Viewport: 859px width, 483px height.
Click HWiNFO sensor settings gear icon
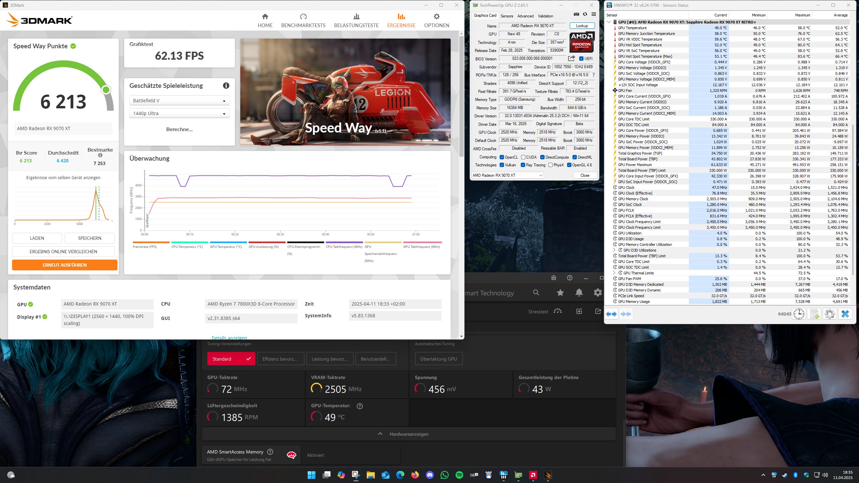point(829,314)
